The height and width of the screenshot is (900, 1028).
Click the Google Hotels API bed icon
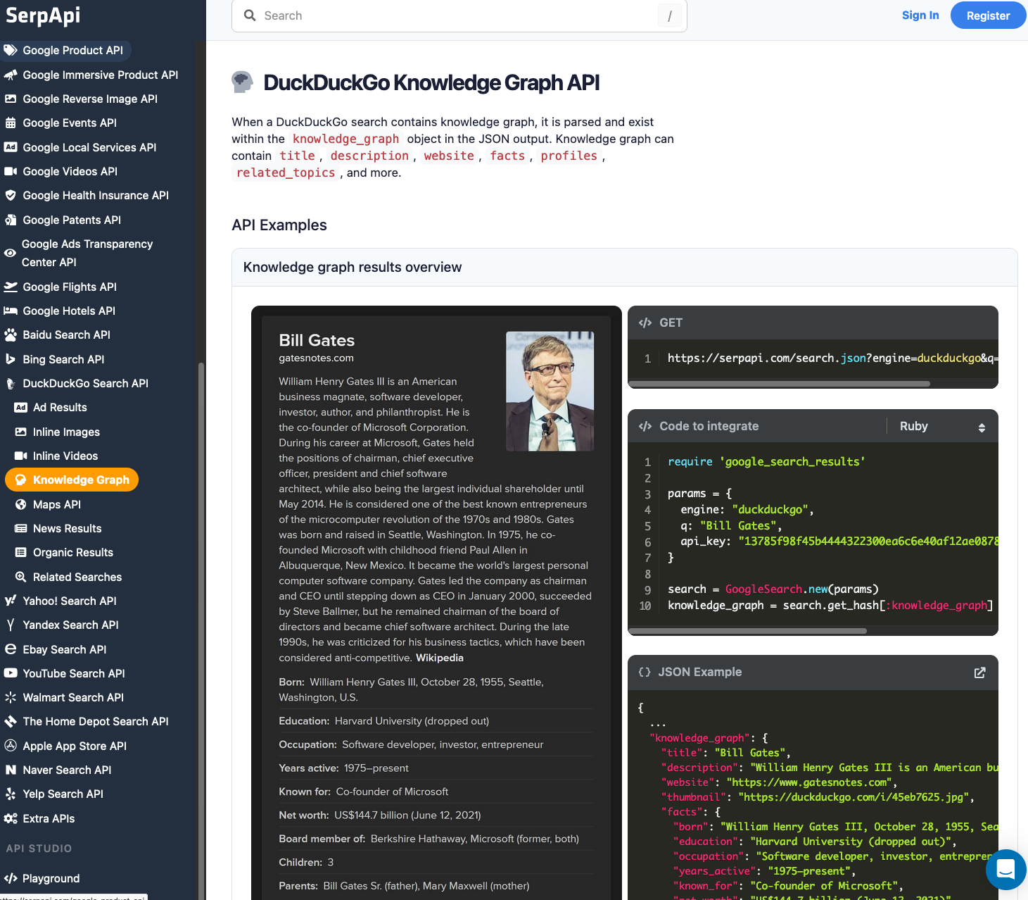[x=11, y=311]
